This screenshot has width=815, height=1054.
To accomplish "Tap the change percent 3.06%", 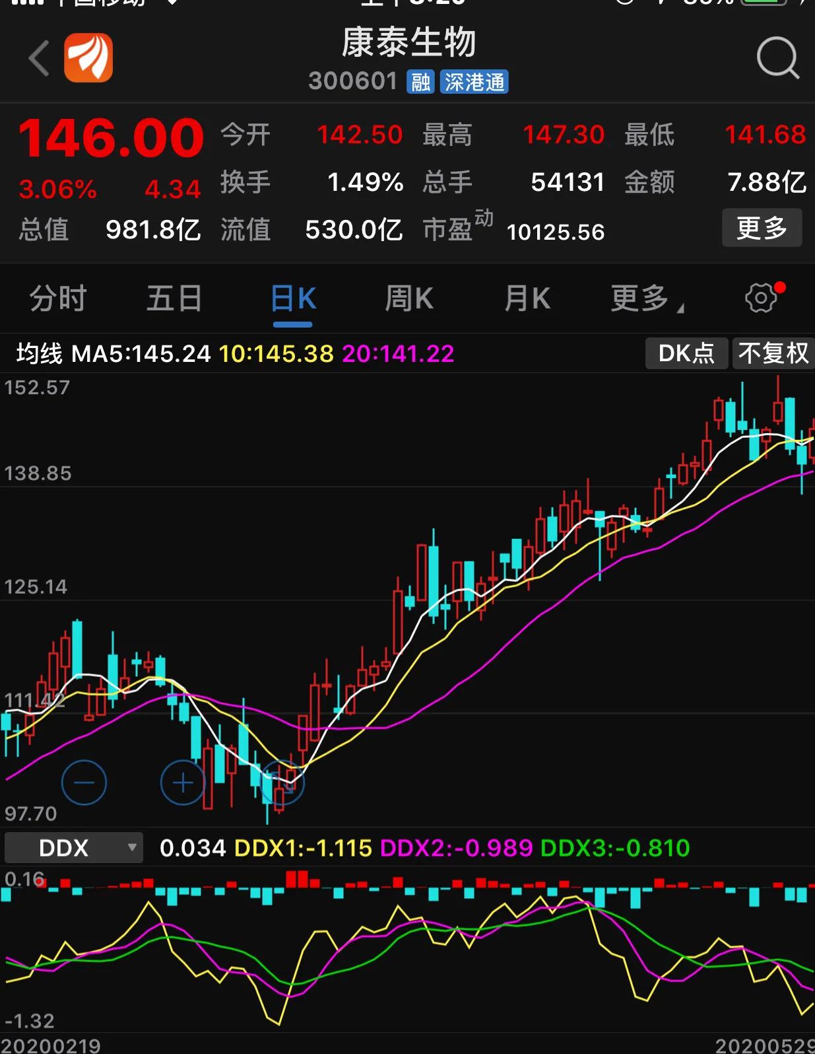I will [57, 190].
